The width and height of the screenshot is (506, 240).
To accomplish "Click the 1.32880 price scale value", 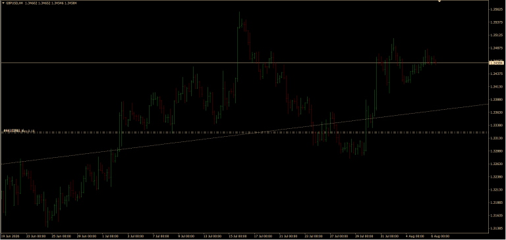I will [x=496, y=151].
